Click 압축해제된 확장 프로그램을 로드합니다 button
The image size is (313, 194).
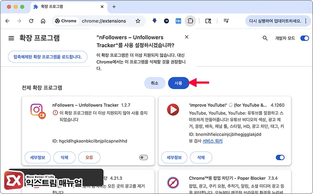tap(48, 57)
